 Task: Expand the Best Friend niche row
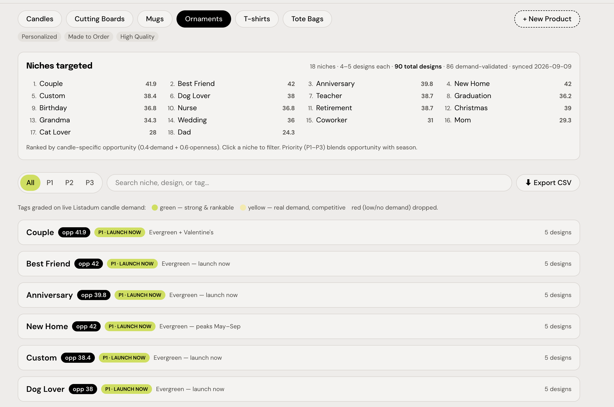tap(299, 263)
